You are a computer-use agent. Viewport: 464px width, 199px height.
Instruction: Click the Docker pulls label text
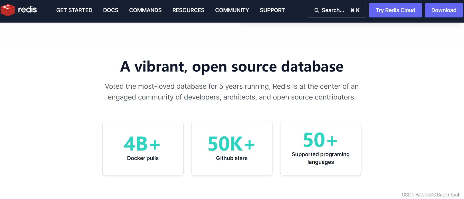coord(143,158)
